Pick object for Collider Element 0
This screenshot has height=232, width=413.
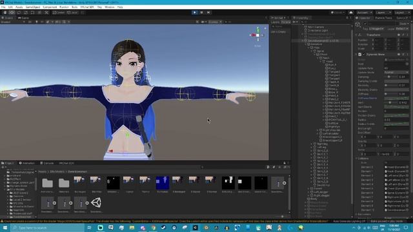(x=407, y=167)
